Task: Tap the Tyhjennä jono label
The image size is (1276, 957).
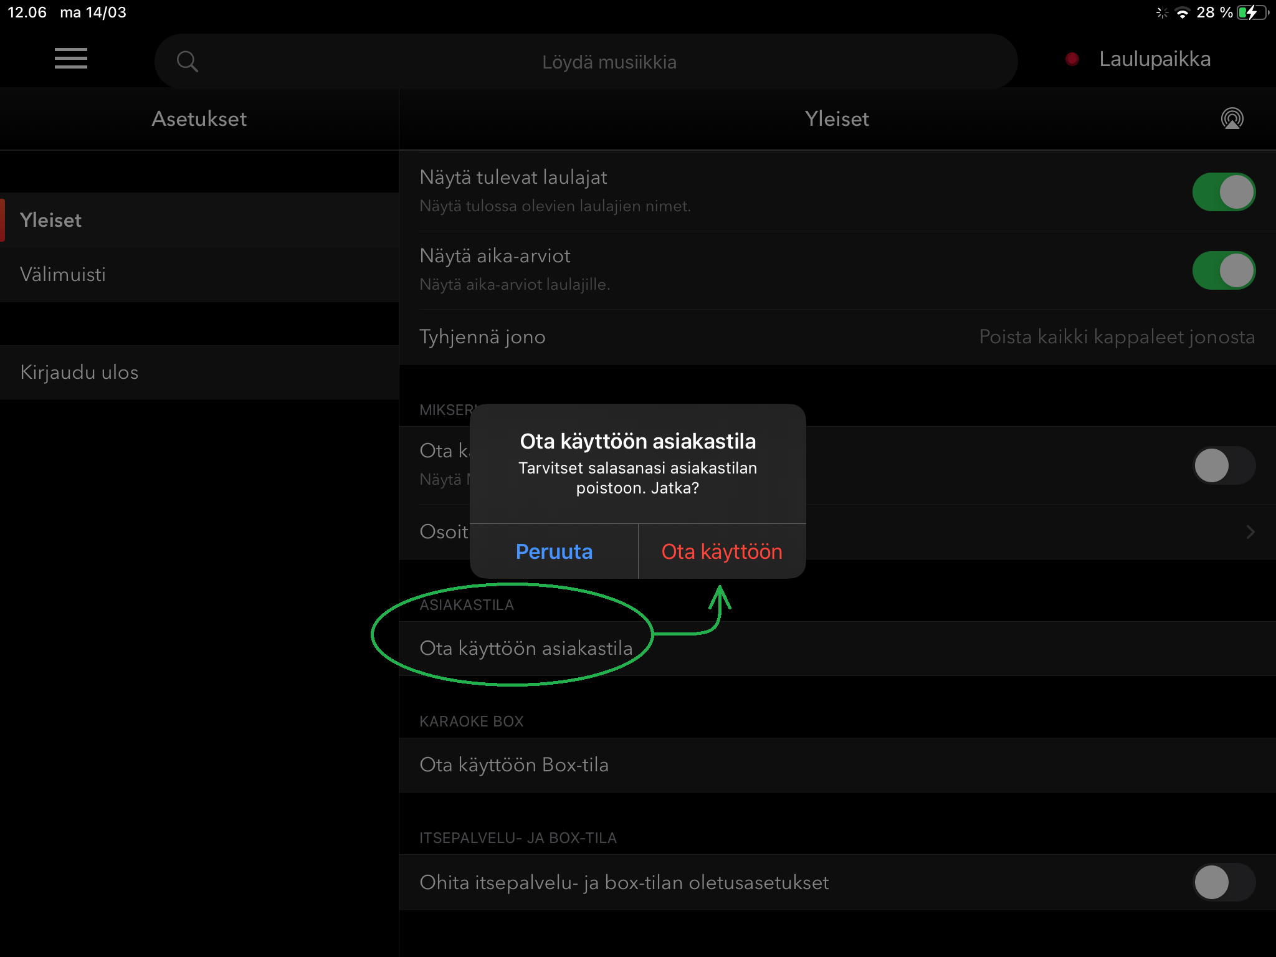Action: click(482, 337)
